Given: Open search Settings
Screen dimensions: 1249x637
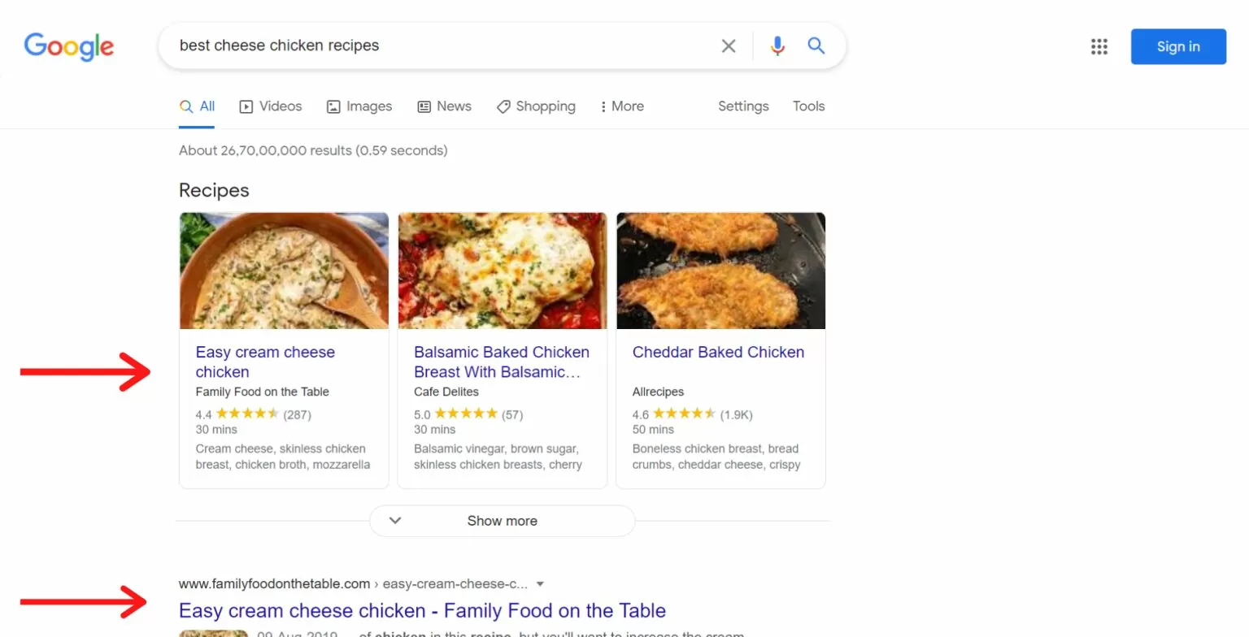Looking at the screenshot, I should (x=743, y=106).
